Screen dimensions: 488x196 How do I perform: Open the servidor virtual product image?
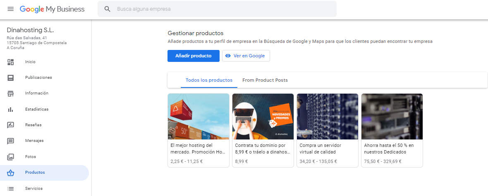[x=328, y=116]
